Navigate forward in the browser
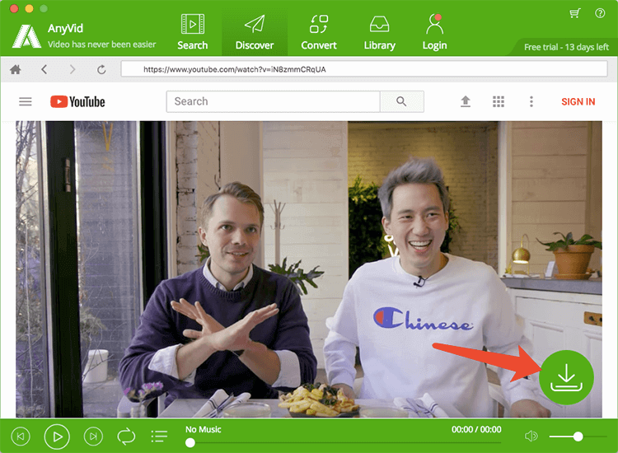This screenshot has height=453, width=618. [73, 70]
